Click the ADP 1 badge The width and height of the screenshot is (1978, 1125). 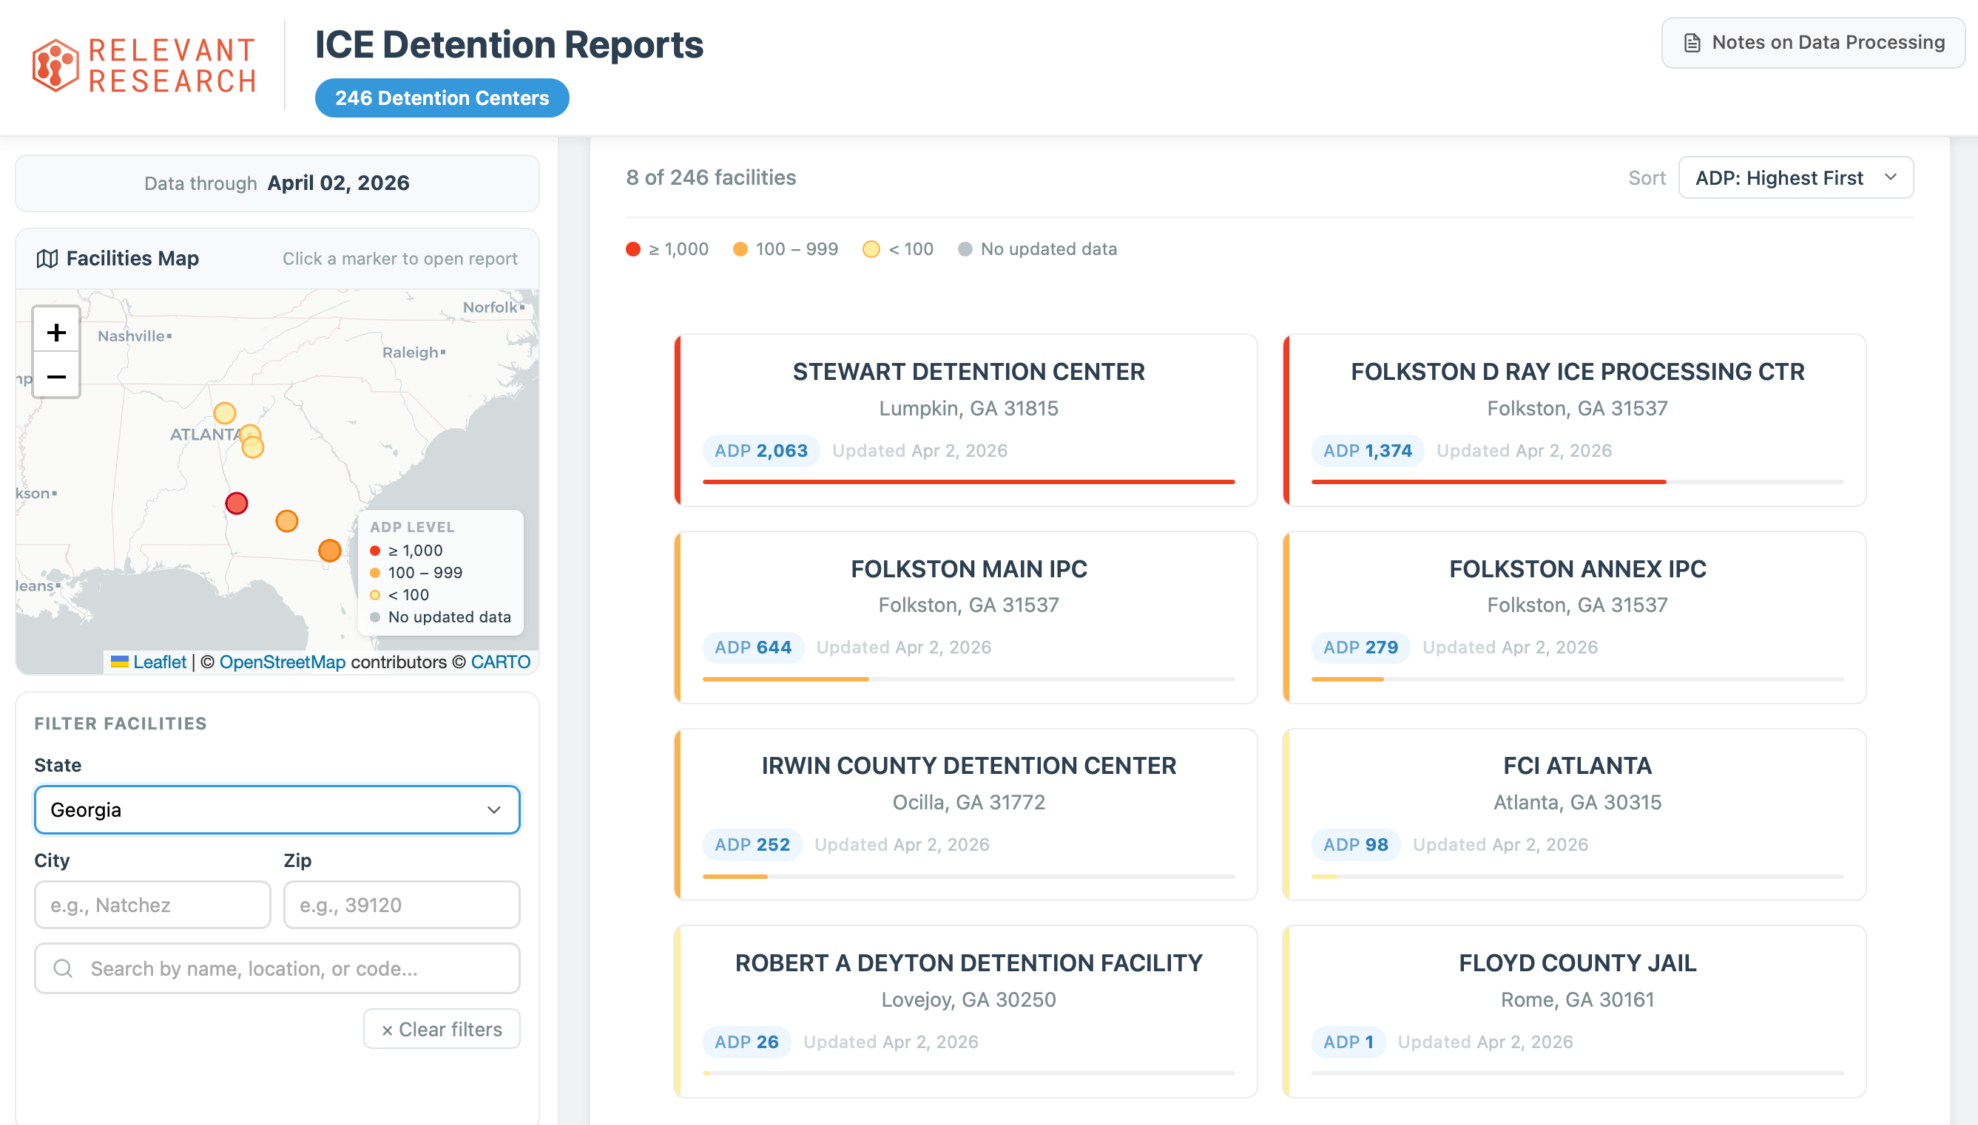pyautogui.click(x=1348, y=1041)
